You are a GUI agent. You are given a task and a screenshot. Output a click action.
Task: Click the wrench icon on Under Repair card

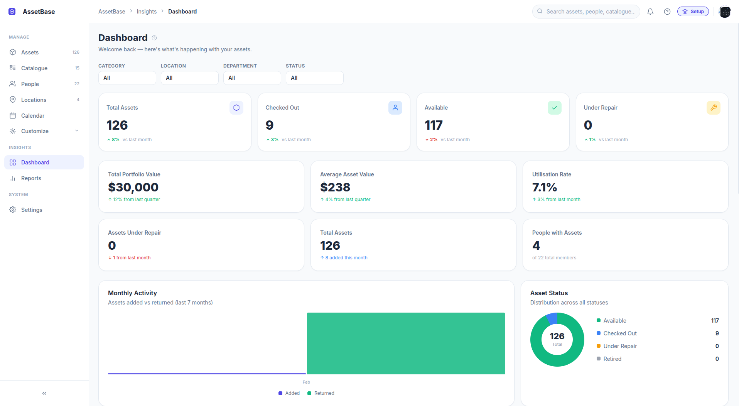pyautogui.click(x=713, y=108)
